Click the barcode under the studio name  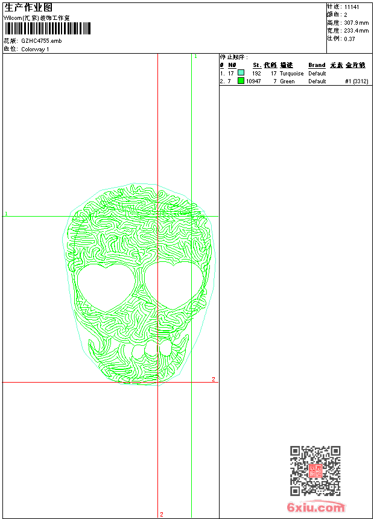[47, 28]
